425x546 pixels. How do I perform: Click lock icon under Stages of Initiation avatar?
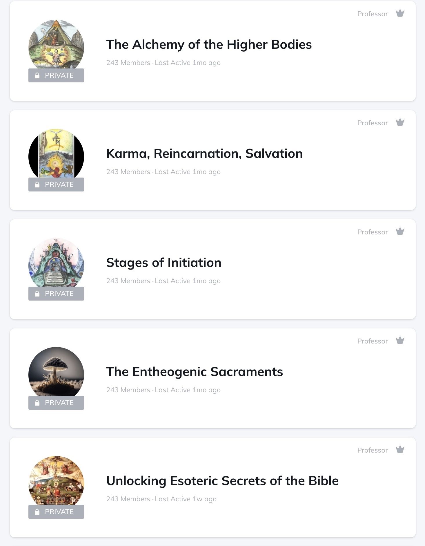[37, 294]
